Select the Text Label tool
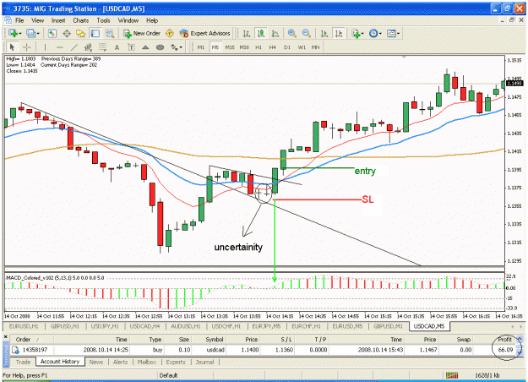 [x=131, y=47]
